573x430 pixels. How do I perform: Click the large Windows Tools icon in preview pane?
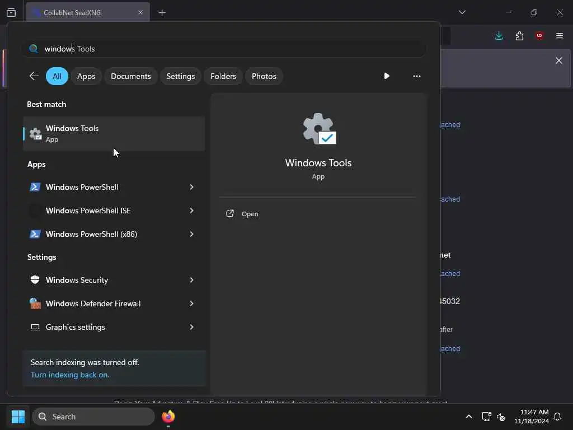[x=319, y=129]
